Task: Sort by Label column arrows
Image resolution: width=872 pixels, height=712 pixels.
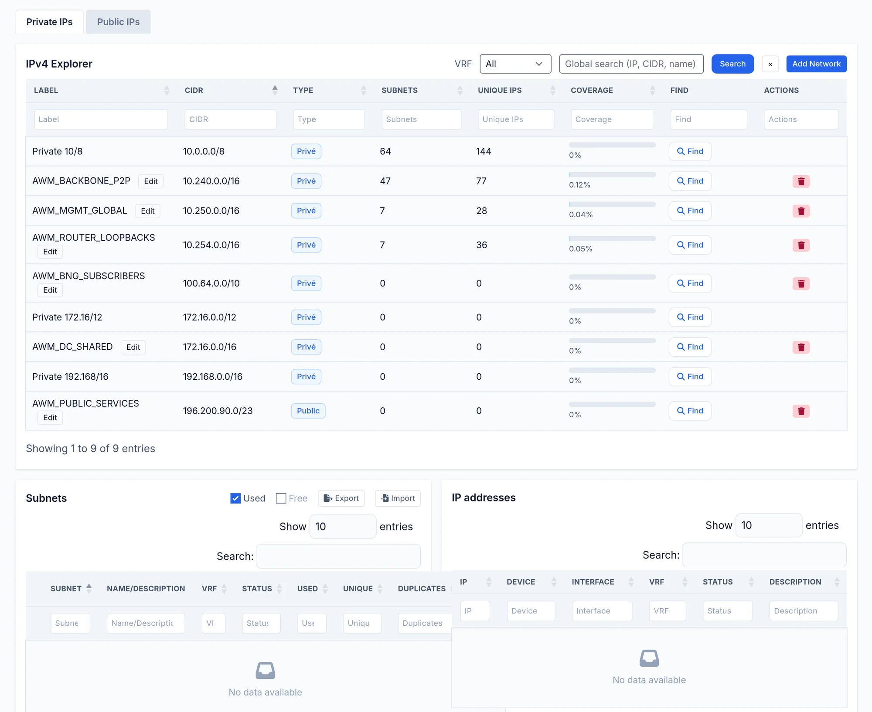Action: [167, 90]
